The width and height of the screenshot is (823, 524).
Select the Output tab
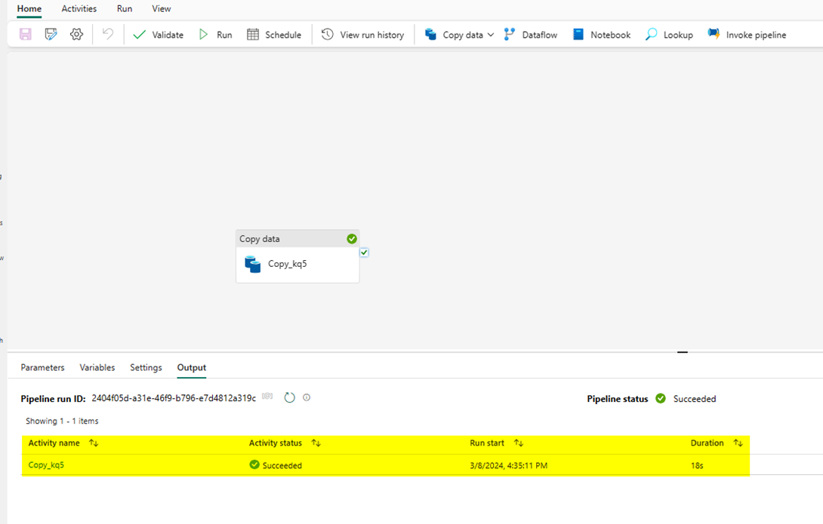(192, 367)
